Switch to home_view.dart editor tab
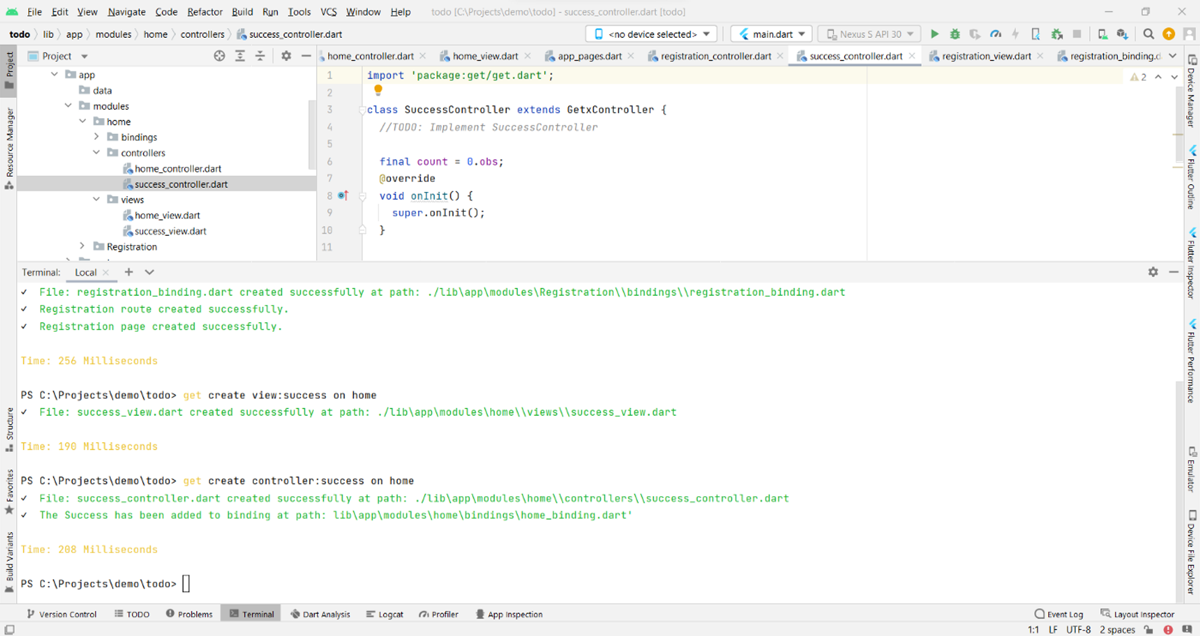Viewport: 1200px width, 636px height. [485, 56]
